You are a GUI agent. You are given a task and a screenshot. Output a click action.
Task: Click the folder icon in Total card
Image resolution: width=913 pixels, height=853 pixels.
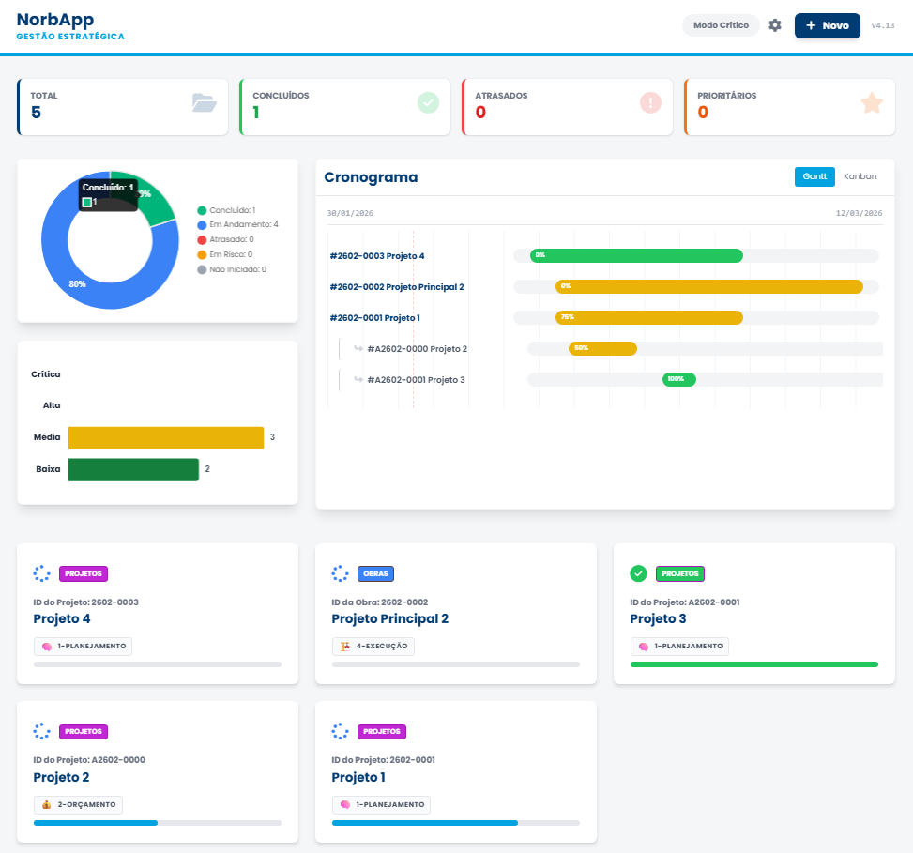click(204, 103)
